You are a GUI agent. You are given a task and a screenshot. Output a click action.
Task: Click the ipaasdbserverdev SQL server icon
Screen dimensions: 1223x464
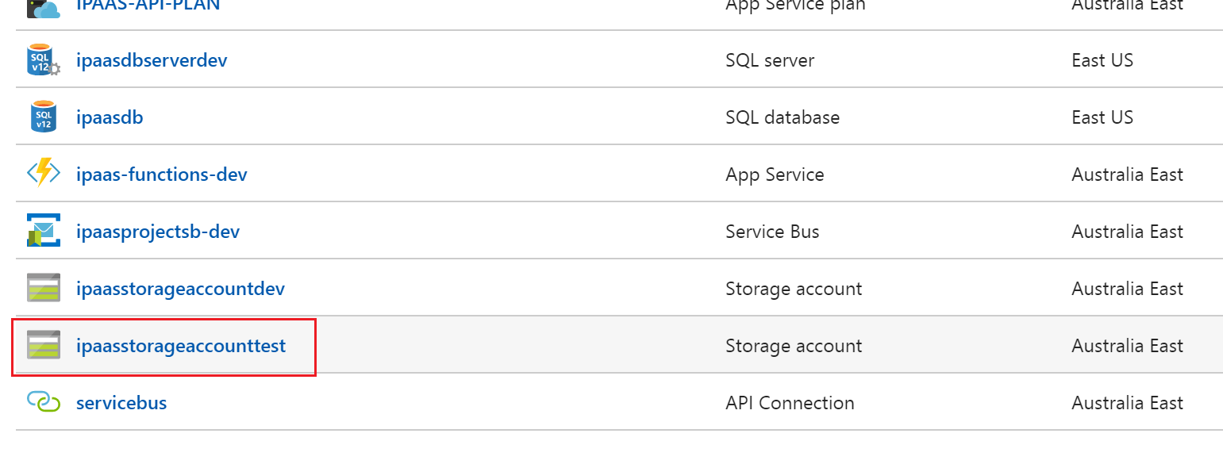point(43,60)
